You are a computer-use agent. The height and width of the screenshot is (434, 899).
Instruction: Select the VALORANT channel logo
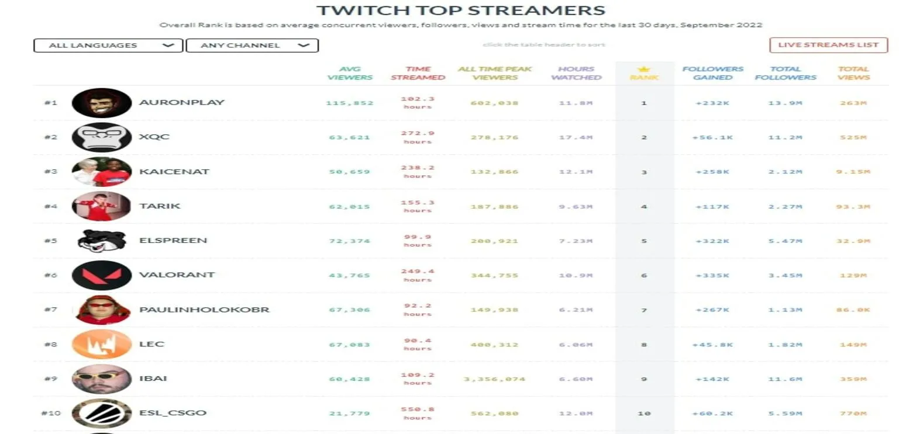(101, 275)
